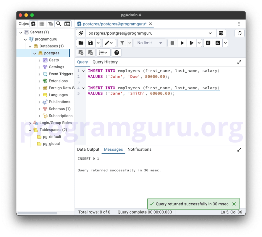The height and width of the screenshot is (237, 262).
Task: Click the View Data table icon
Action: (x=42, y=24)
